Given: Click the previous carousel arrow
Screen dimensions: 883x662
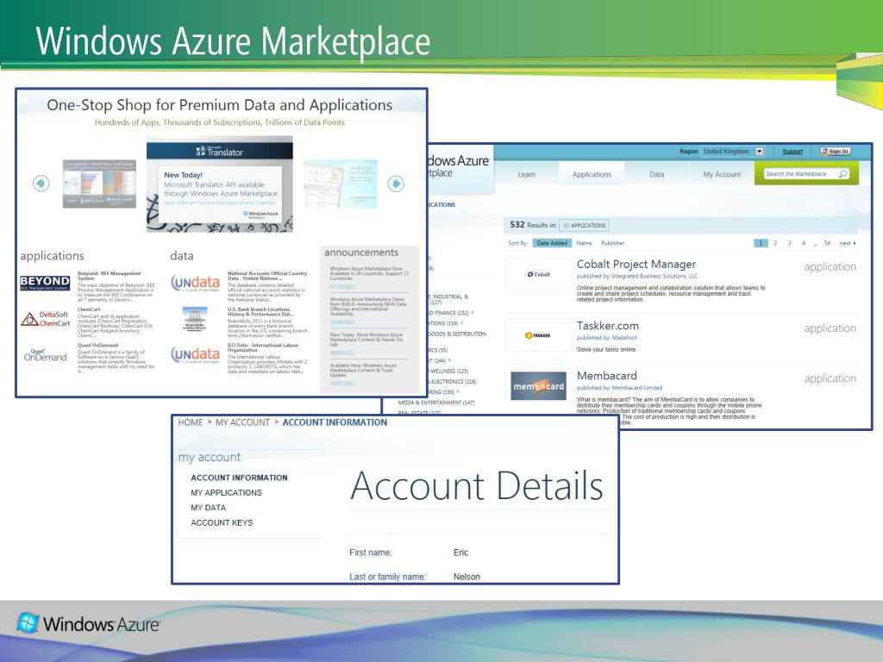Looking at the screenshot, I should 41,184.
